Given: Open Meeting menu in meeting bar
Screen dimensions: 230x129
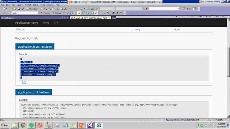Looking at the screenshot, I should (x=141, y=2).
